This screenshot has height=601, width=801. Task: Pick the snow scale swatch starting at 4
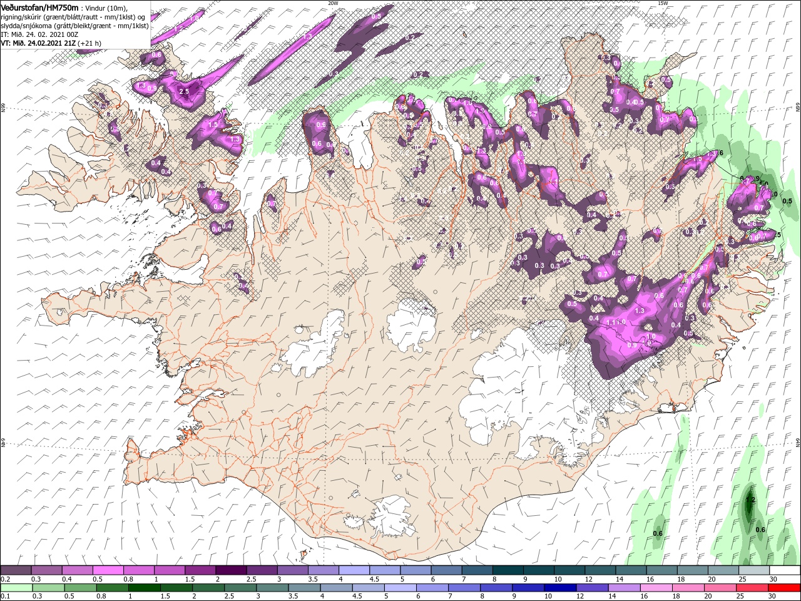(x=354, y=570)
